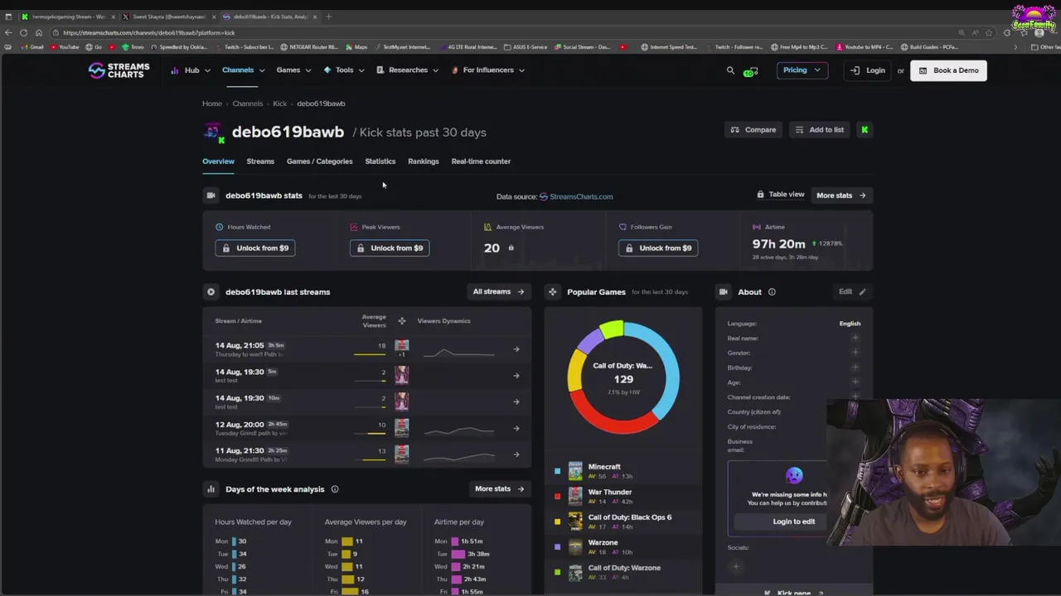The width and height of the screenshot is (1061, 596).
Task: Click the Days of the week analysis info icon
Action: click(335, 489)
